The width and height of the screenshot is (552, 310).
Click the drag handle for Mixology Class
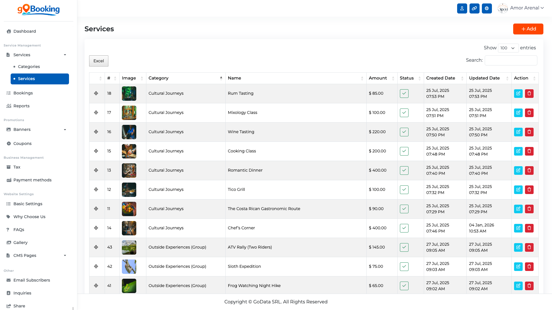96,113
